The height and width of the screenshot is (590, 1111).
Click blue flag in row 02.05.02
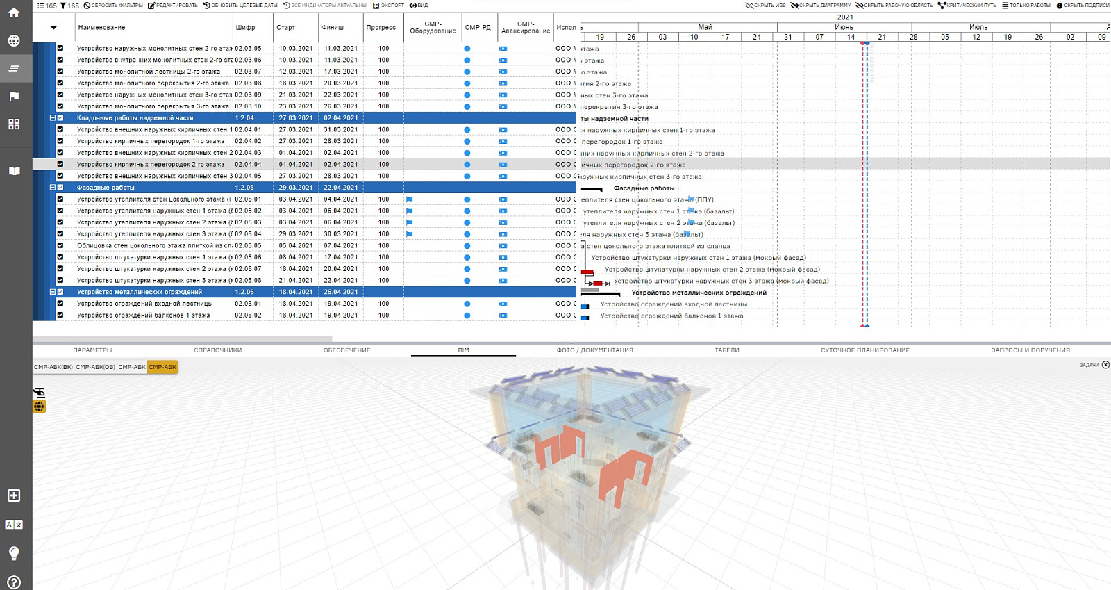409,211
